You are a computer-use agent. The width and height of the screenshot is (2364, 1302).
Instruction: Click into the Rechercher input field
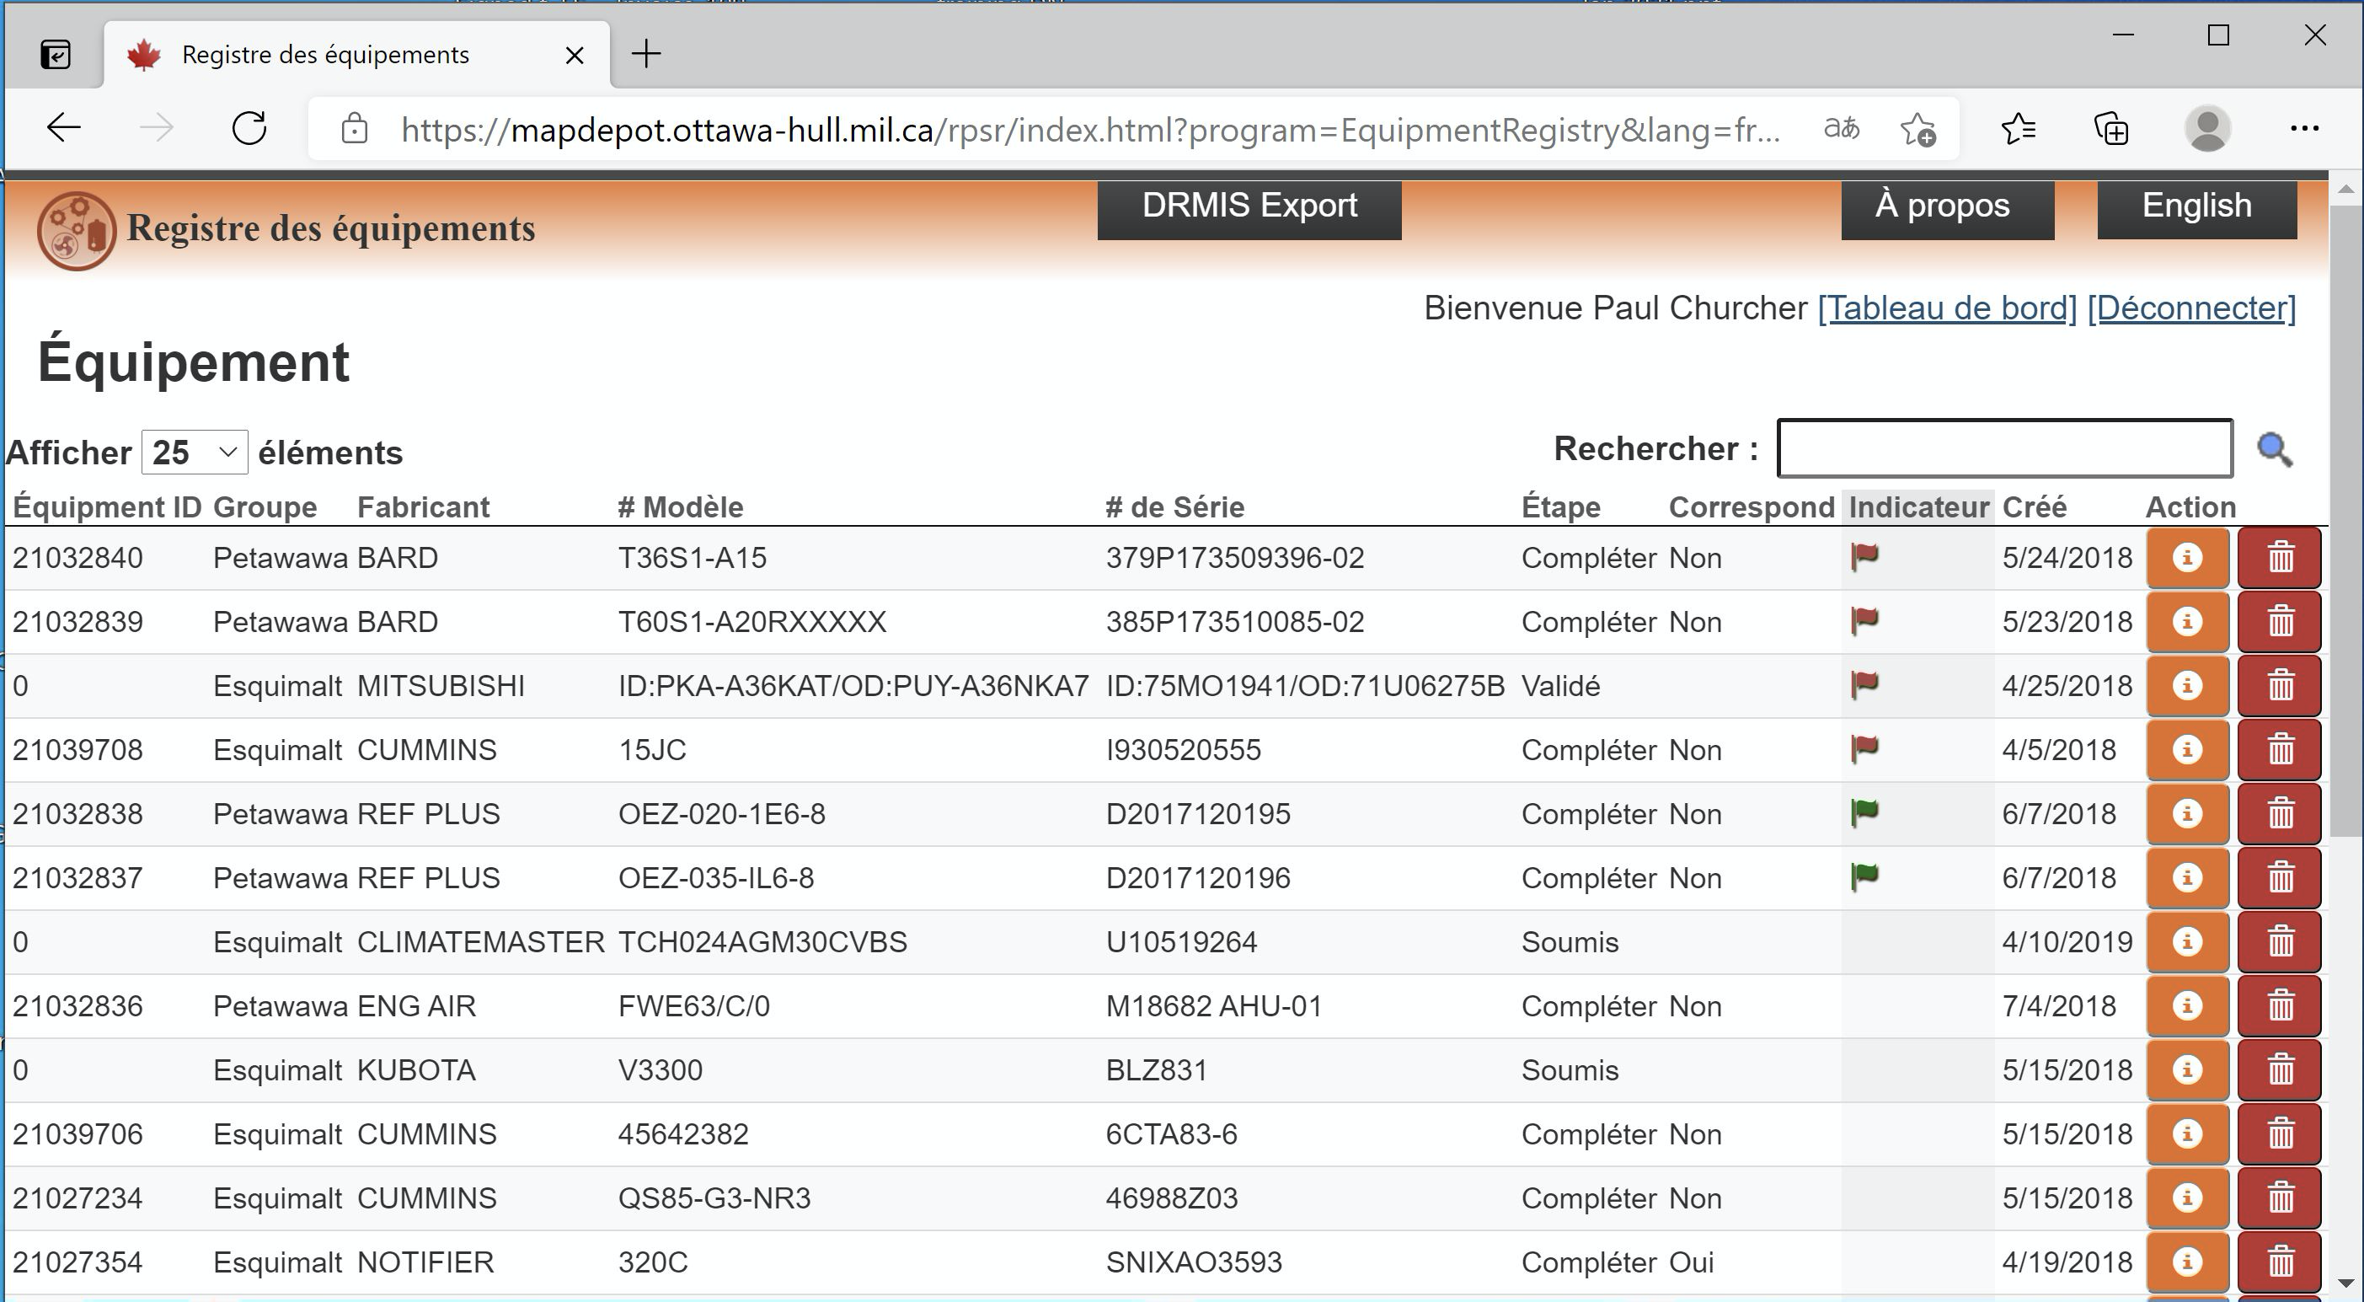click(2004, 449)
